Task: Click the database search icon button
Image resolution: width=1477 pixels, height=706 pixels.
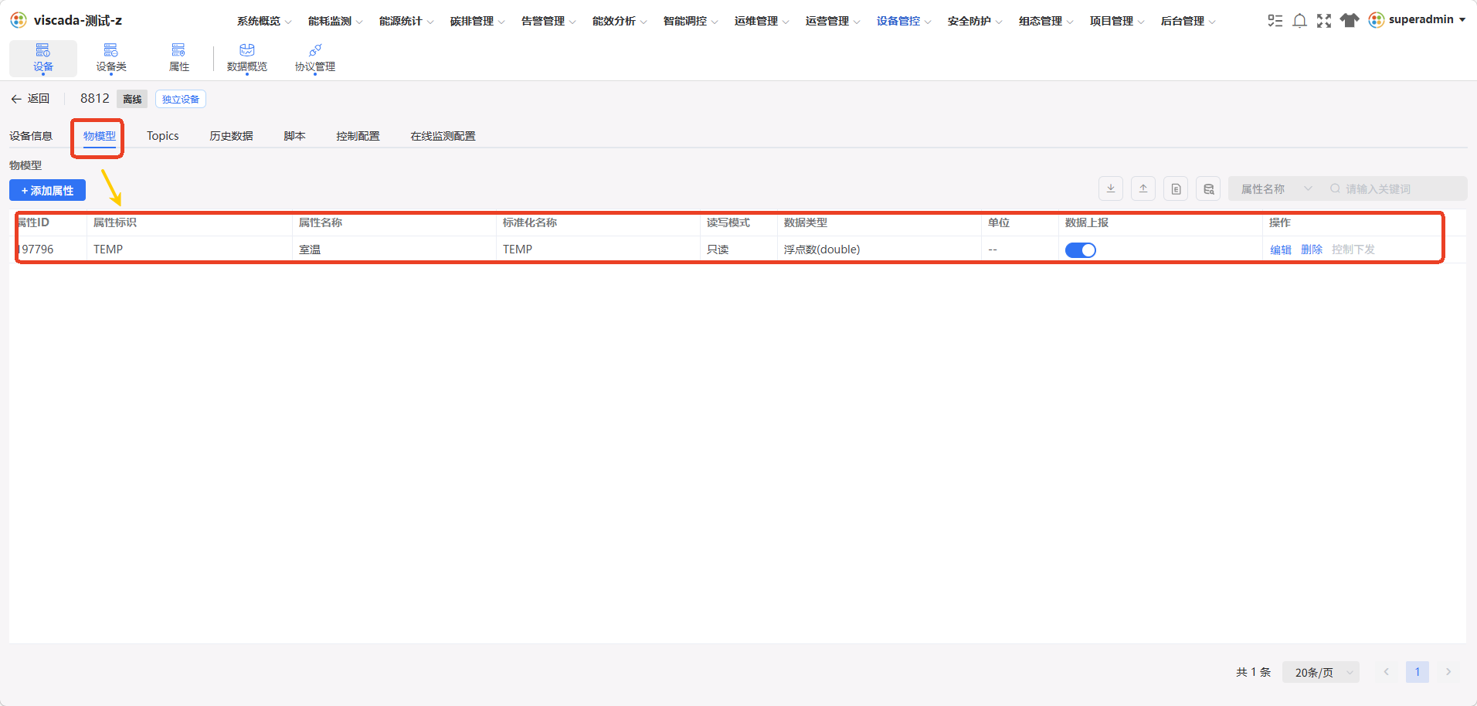Action: [1208, 188]
